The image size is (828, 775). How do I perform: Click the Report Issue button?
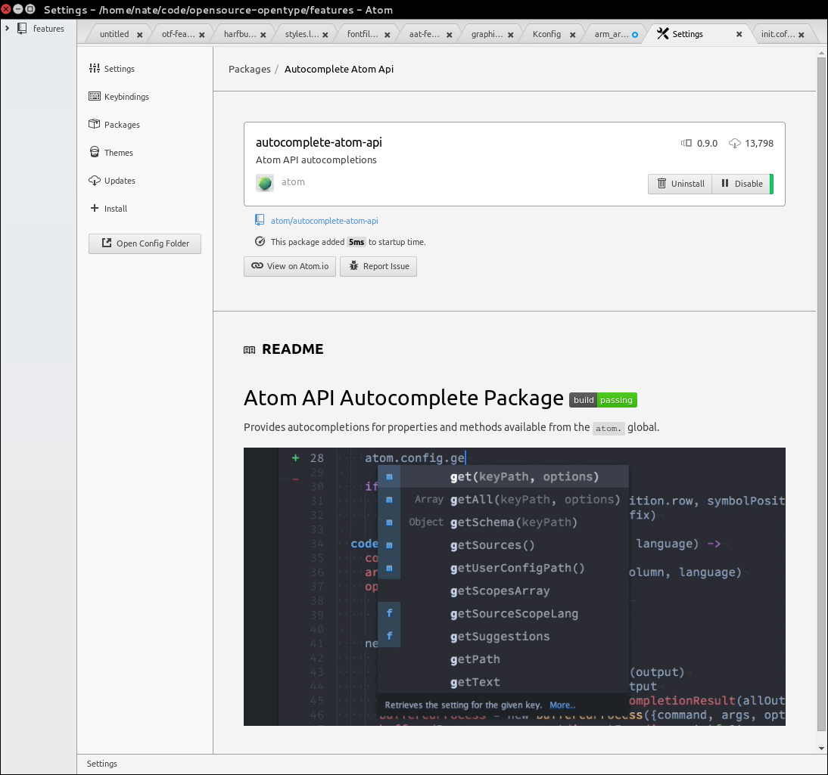378,266
